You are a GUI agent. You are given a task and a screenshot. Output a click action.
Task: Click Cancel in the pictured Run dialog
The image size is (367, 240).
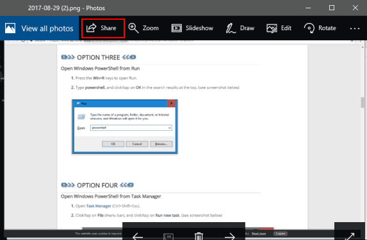[137, 144]
